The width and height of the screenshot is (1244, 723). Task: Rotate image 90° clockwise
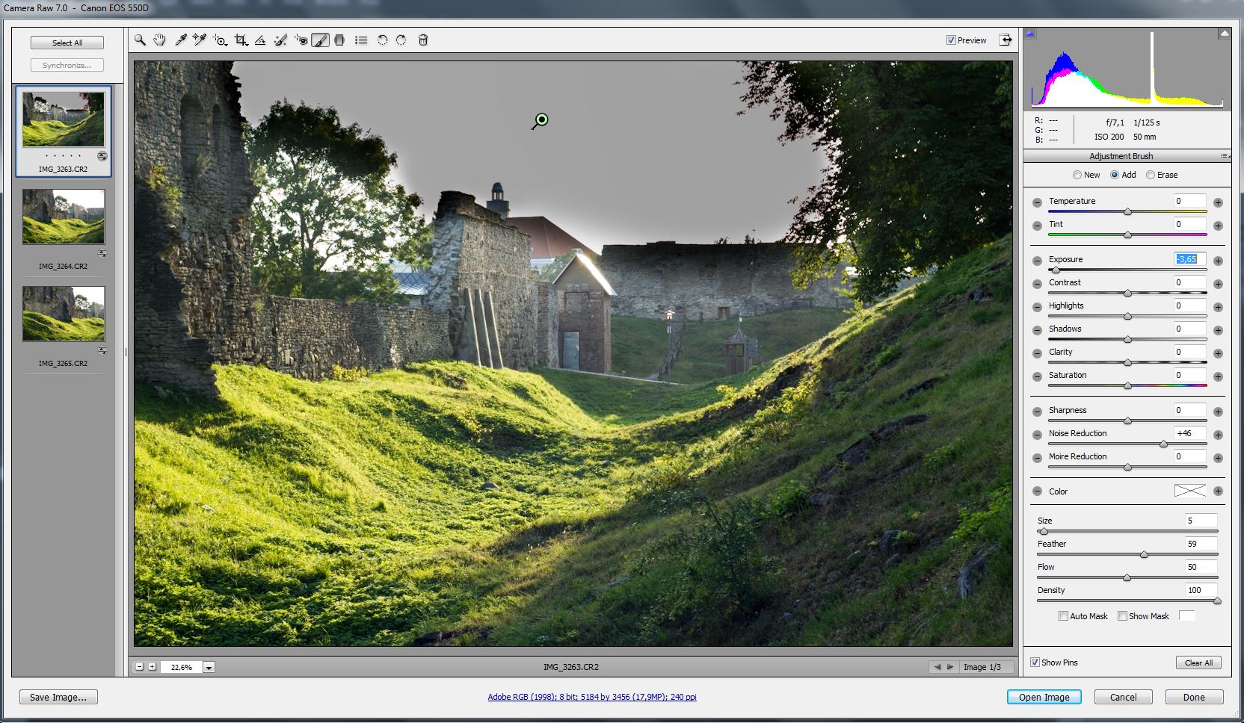pos(401,40)
